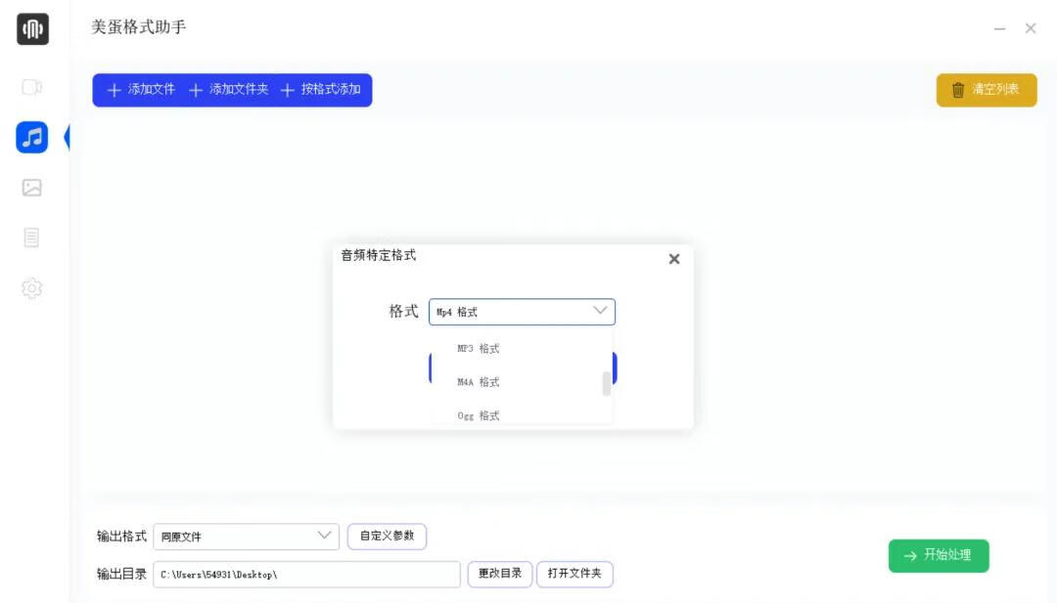Screen dimensions: 1057x603
Task: Switch to the image conversion sidebar icon
Action: click(32, 187)
